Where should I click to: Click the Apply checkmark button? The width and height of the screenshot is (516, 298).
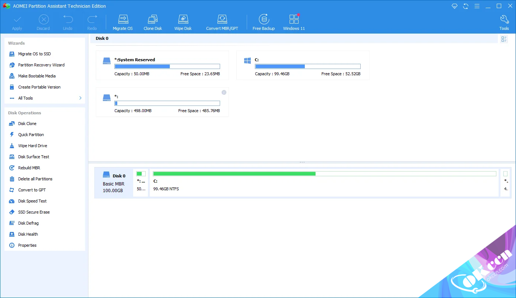17,22
